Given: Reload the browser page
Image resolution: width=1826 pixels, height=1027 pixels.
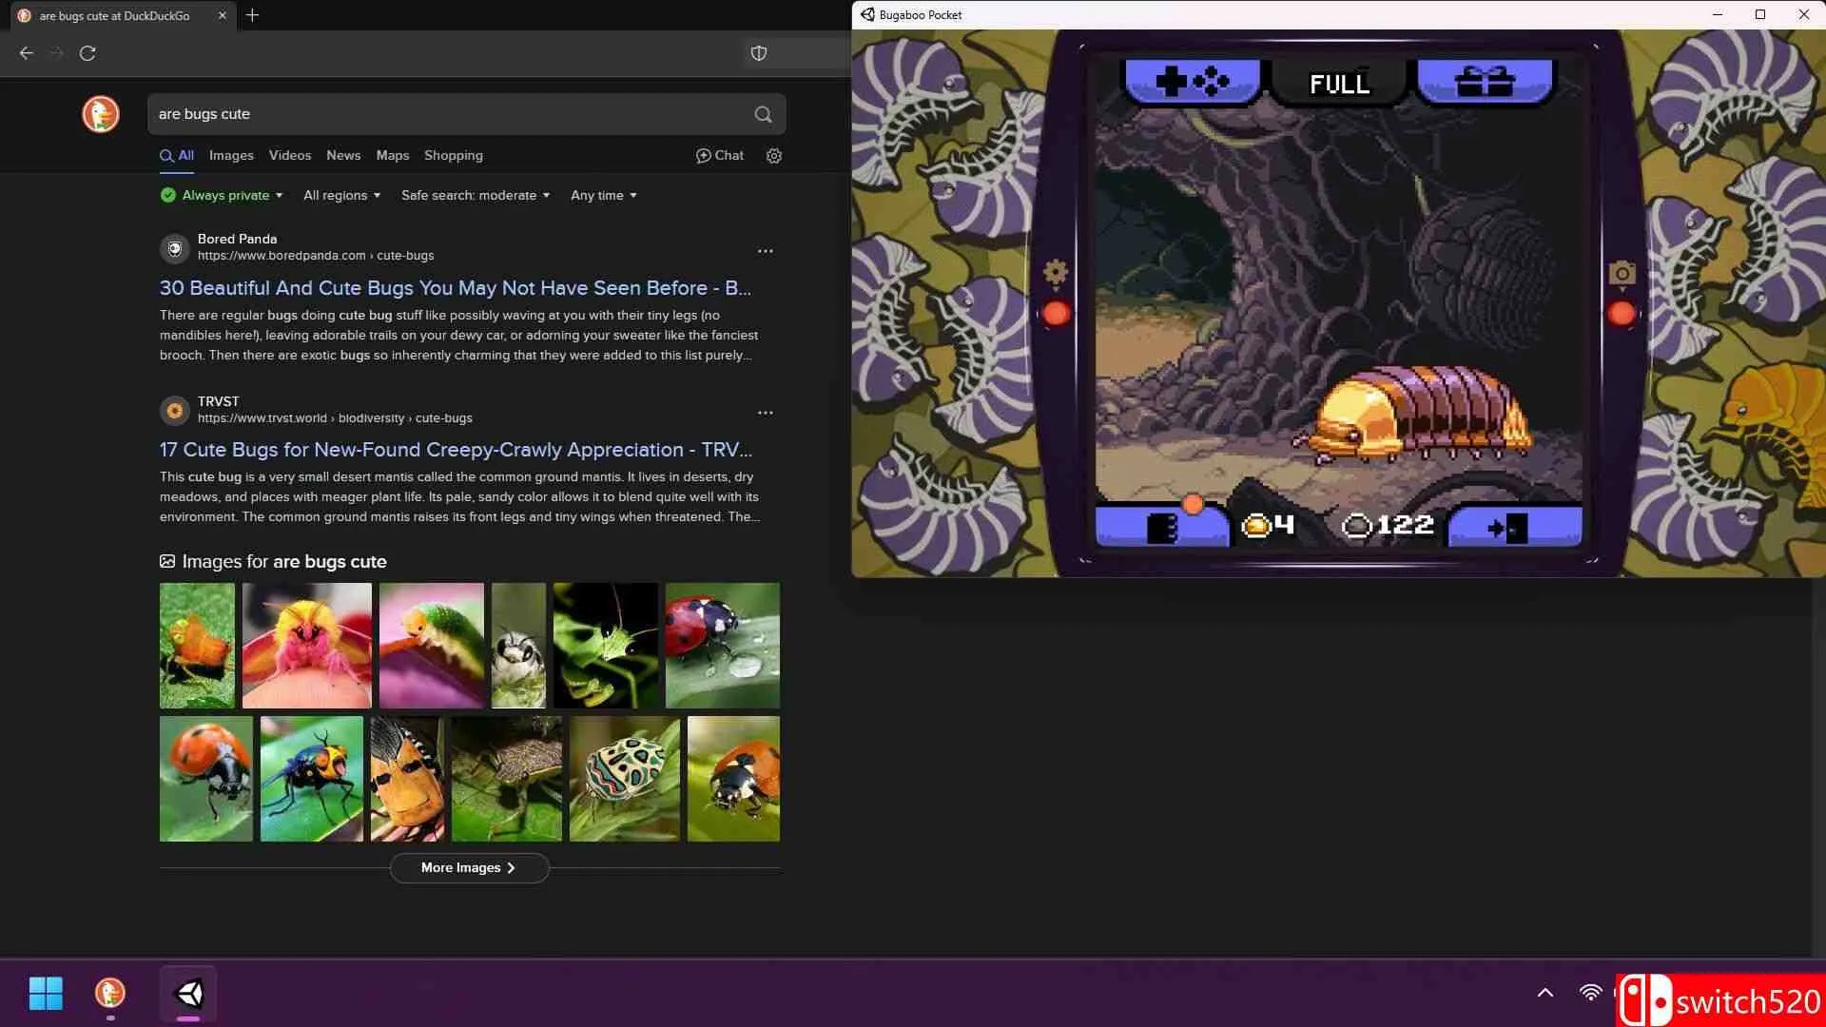Looking at the screenshot, I should (87, 53).
